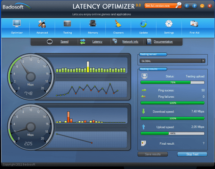The image size is (215, 169).
Task: Click the 7,48 Mbps download value
Action: [198, 111]
